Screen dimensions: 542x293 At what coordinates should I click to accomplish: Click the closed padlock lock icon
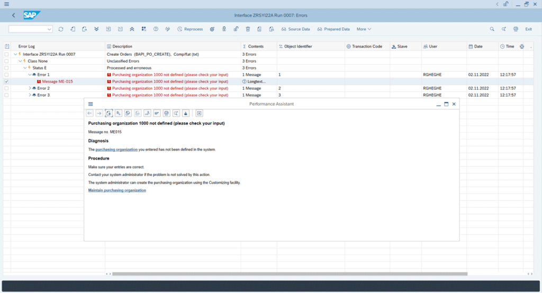[224, 29]
